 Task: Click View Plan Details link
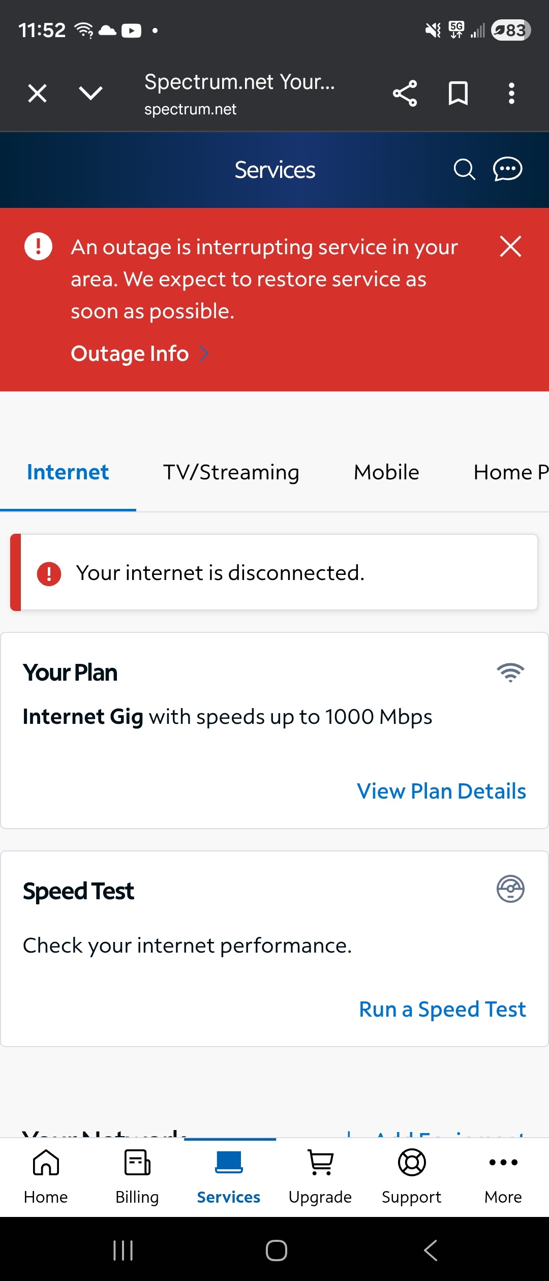(x=441, y=791)
